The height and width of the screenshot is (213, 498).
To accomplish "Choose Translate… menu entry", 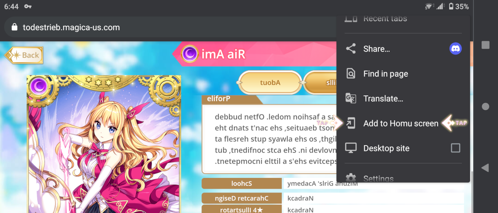I will 403,98.
